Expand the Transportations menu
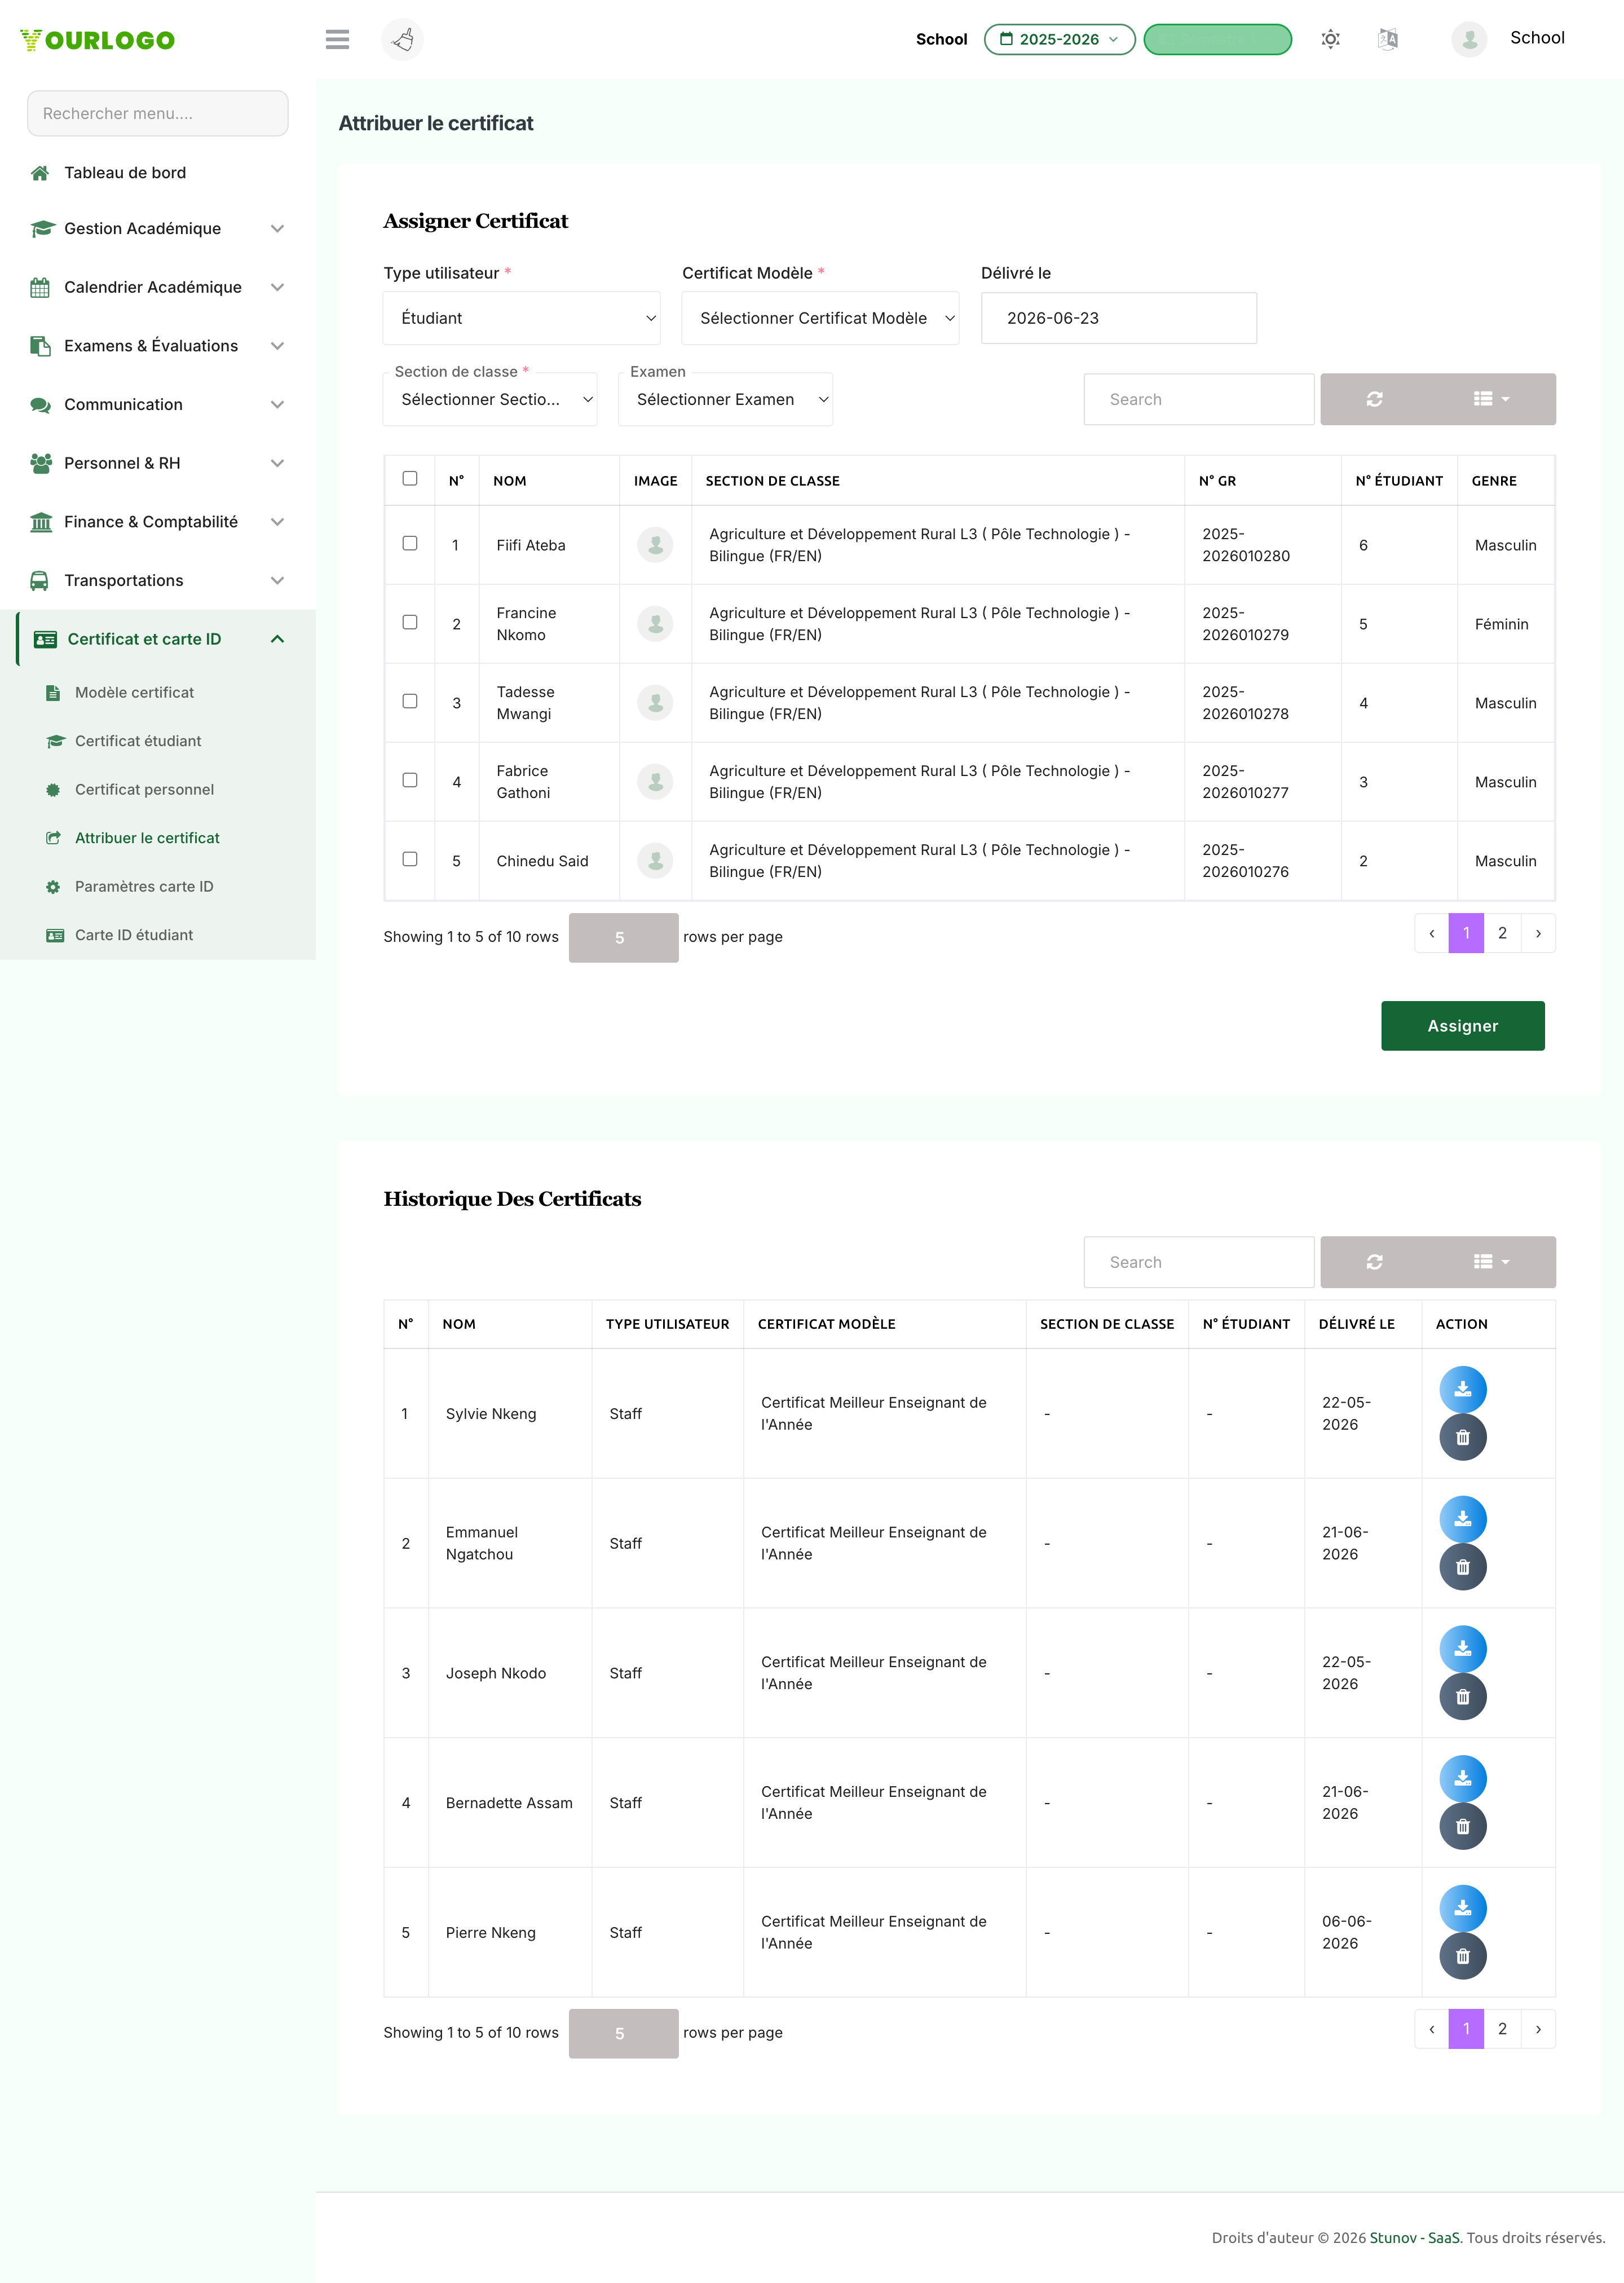The width and height of the screenshot is (1624, 2283). 158,581
